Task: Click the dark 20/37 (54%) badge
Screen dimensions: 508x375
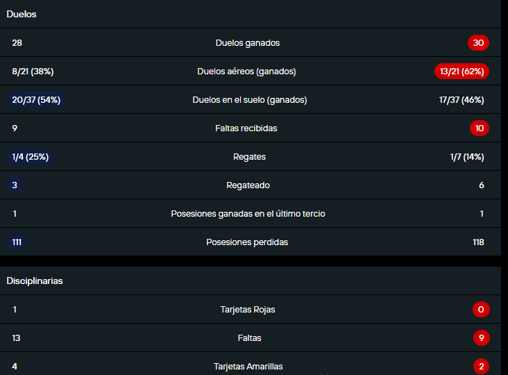Action: [x=35, y=100]
